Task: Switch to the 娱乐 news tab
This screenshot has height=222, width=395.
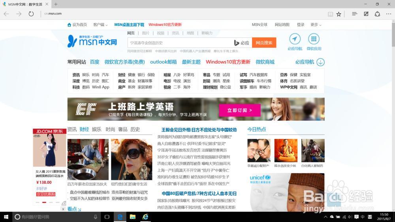Action: [96, 129]
